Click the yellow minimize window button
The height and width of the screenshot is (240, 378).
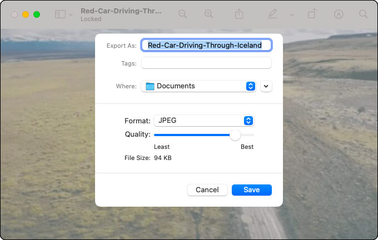pyautogui.click(x=26, y=14)
